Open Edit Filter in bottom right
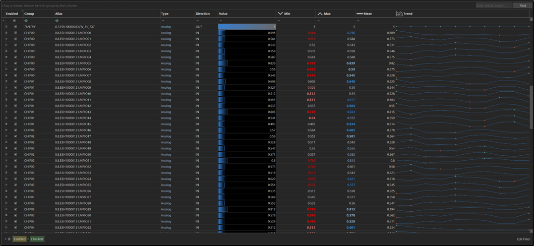This screenshot has width=534, height=246. (x=523, y=239)
